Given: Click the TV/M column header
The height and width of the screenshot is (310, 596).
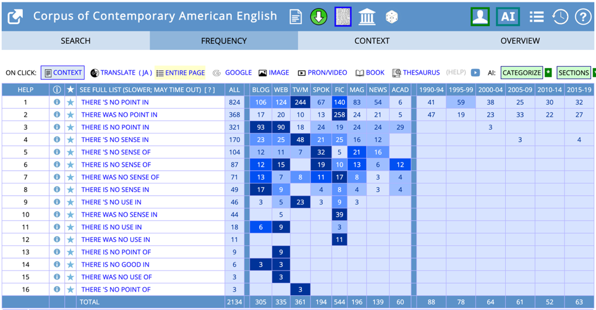Looking at the screenshot, I should (300, 90).
